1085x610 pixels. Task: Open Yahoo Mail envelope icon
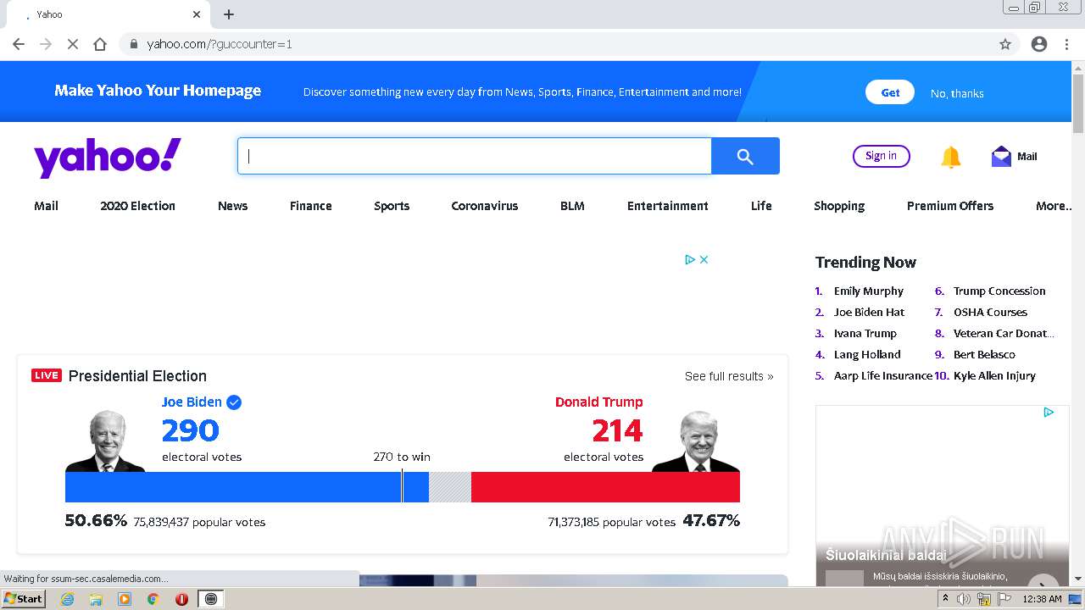(1001, 157)
